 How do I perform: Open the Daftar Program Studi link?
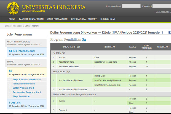point(23,88)
